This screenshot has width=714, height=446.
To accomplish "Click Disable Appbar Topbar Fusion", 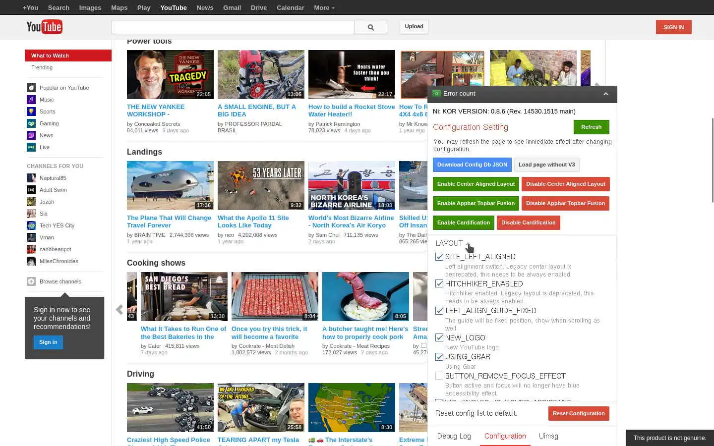I will coord(566,203).
